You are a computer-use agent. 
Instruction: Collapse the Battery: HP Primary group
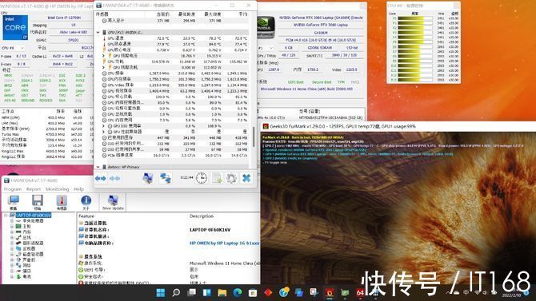[x=98, y=167]
